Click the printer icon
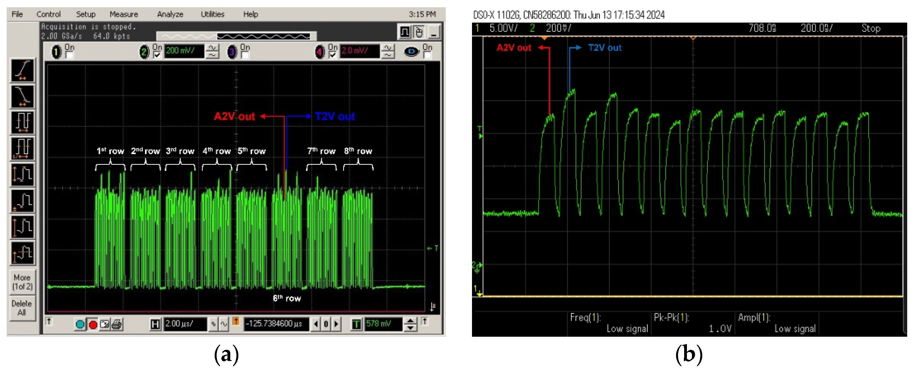 117,324
